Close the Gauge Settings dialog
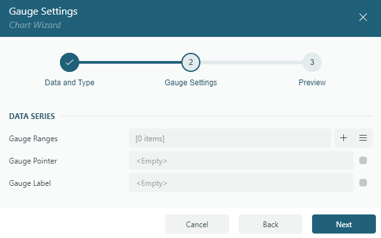Viewport: 381px width, 238px height. pyautogui.click(x=363, y=17)
